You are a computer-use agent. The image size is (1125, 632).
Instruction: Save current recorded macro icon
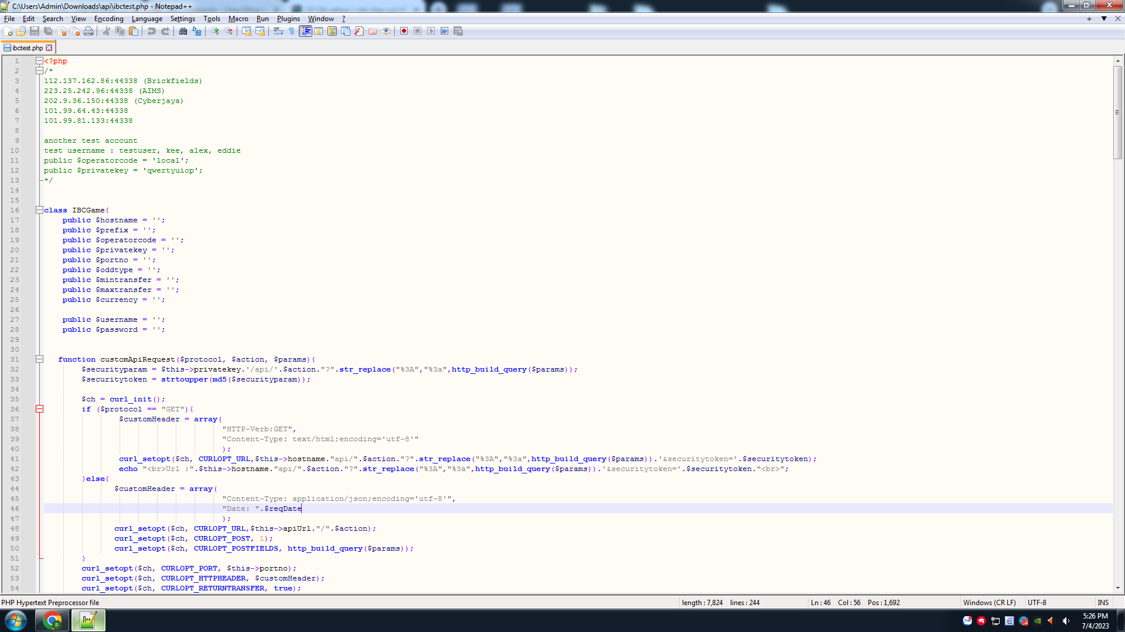[x=458, y=31]
